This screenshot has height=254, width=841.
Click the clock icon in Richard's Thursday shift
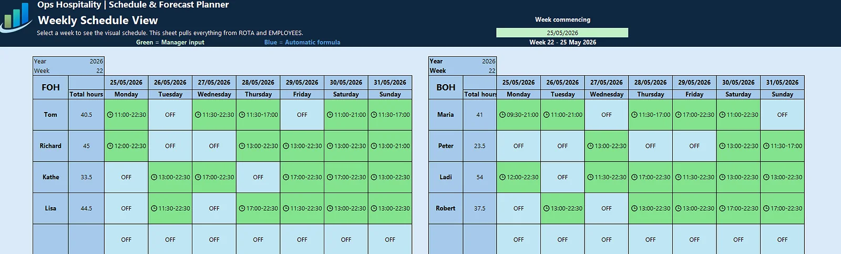coord(242,146)
